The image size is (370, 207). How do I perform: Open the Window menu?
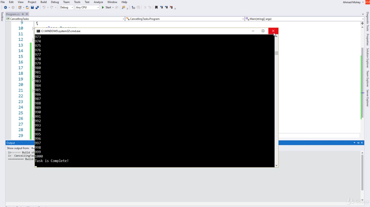point(112,2)
